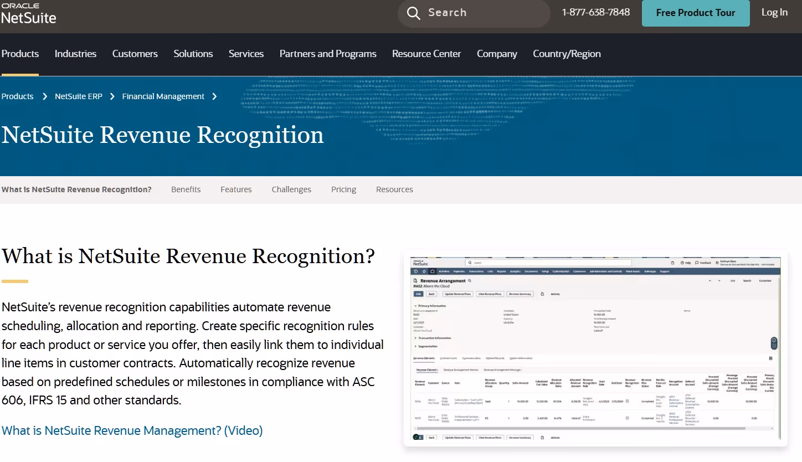Screen dimensions: 802x462
Task: Open the Customers menu
Action: (x=135, y=54)
